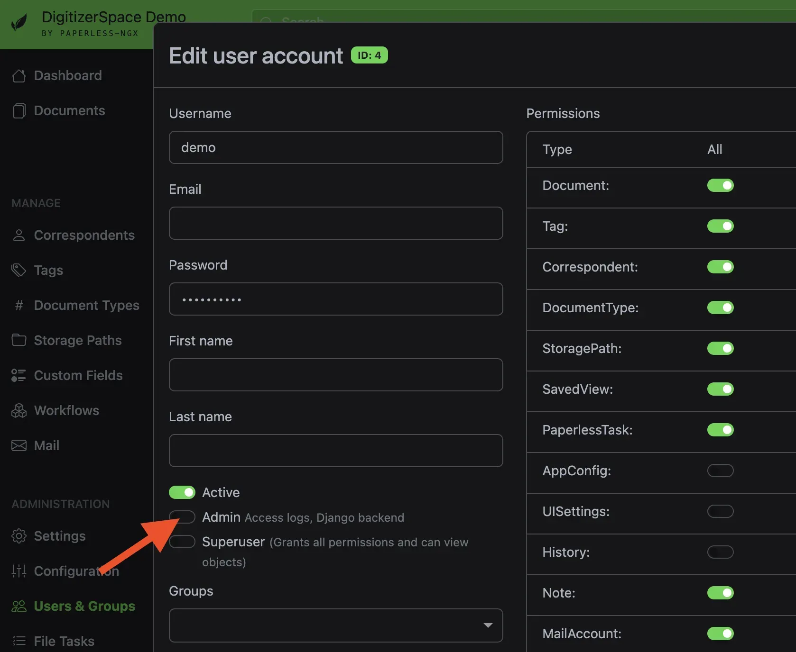Toggle all StoragePath permissions
Image resolution: width=796 pixels, height=652 pixels.
pyautogui.click(x=720, y=348)
